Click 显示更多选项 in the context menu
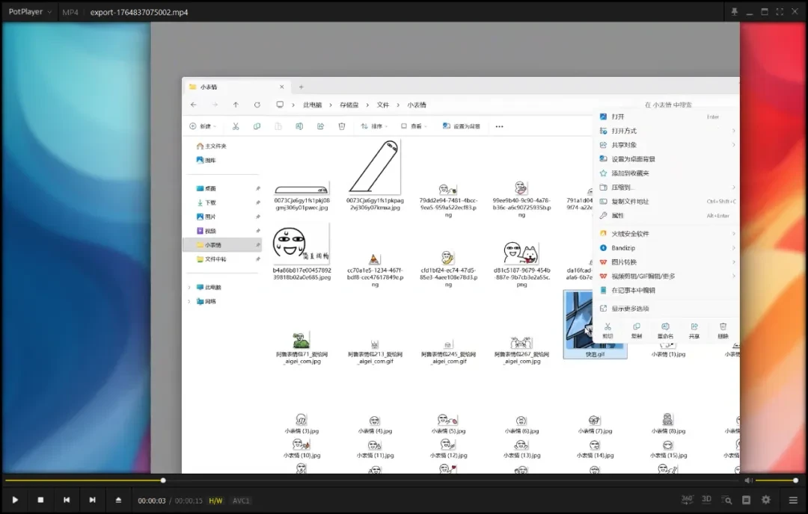808x514 pixels. click(x=666, y=309)
